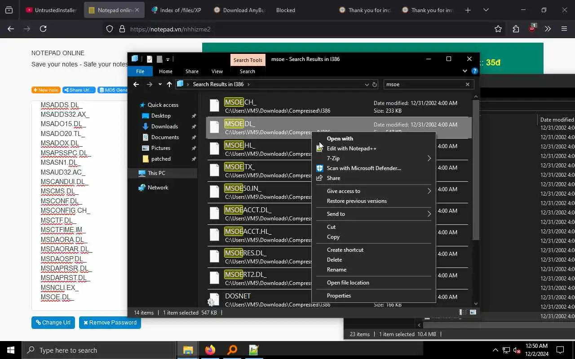Open the Customize Quick Access Toolbar dropdown
Screen dimensions: 575x359
[x=168, y=59]
